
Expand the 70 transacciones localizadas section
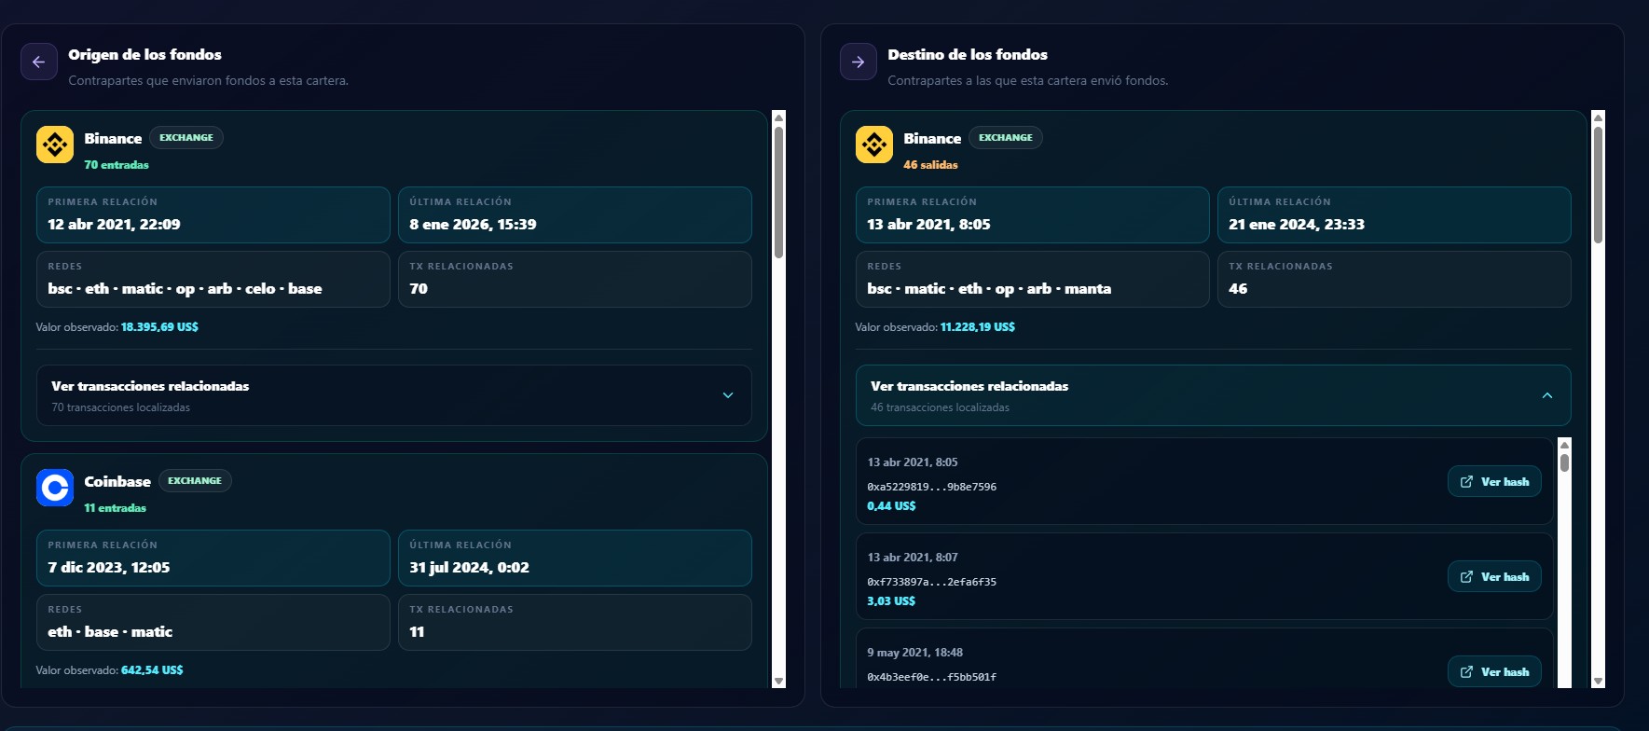click(394, 395)
